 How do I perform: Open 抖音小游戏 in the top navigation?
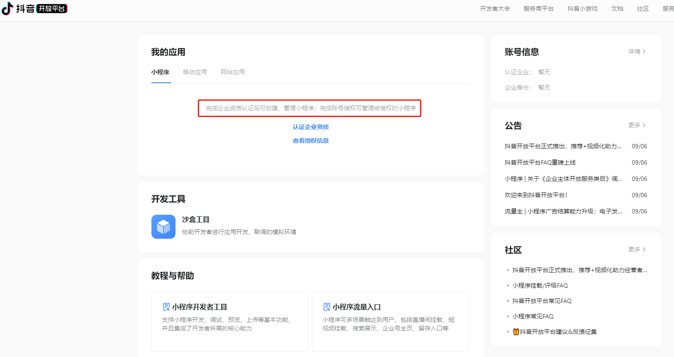tap(582, 9)
